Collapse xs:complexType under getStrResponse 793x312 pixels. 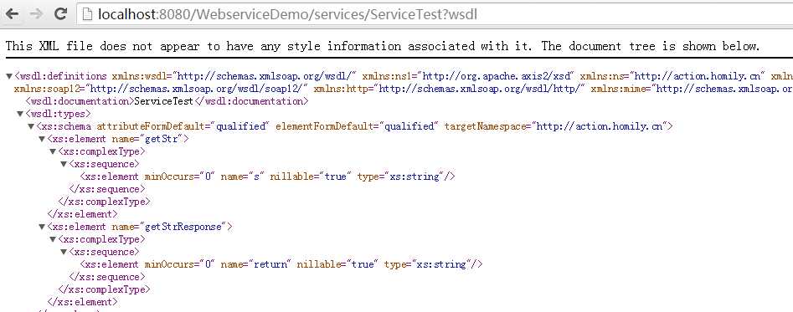53,239
